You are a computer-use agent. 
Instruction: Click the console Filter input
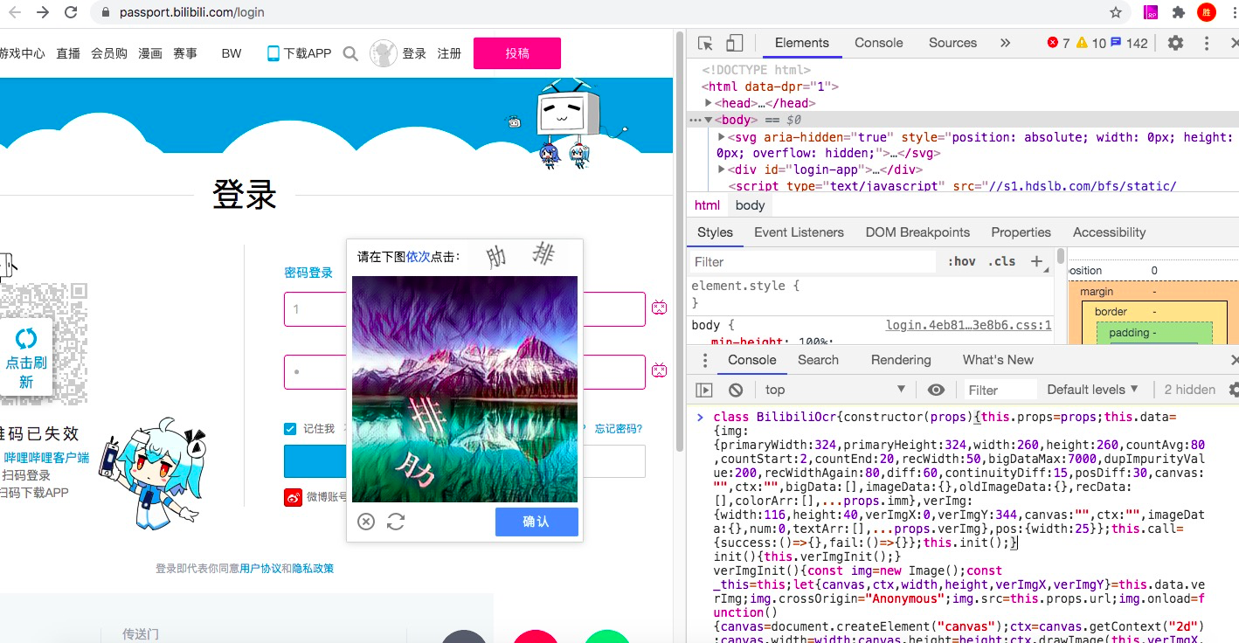pos(1001,390)
